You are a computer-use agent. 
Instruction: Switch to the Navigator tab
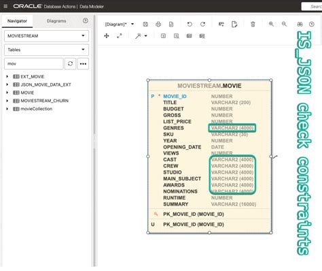[x=17, y=21]
